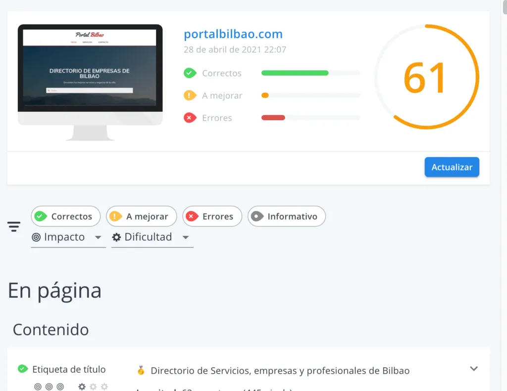Click the red Errores cross icon in summary
Image resolution: width=507 pixels, height=391 pixels.
190,118
